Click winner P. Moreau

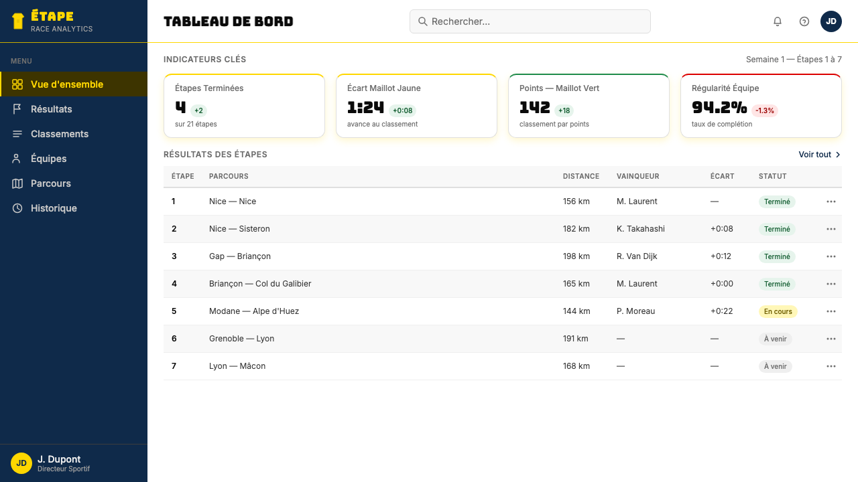636,311
